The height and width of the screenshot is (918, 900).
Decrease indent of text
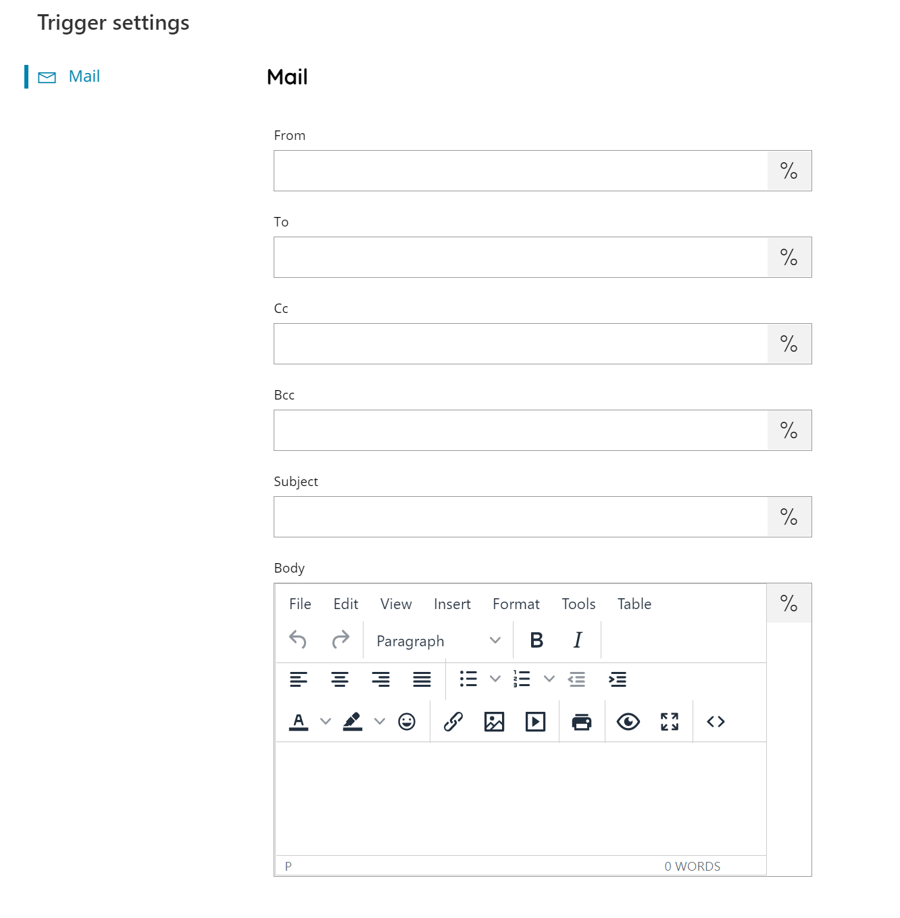(x=577, y=679)
